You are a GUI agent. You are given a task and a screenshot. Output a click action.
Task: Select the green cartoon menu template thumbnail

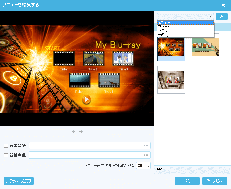coord(205,47)
